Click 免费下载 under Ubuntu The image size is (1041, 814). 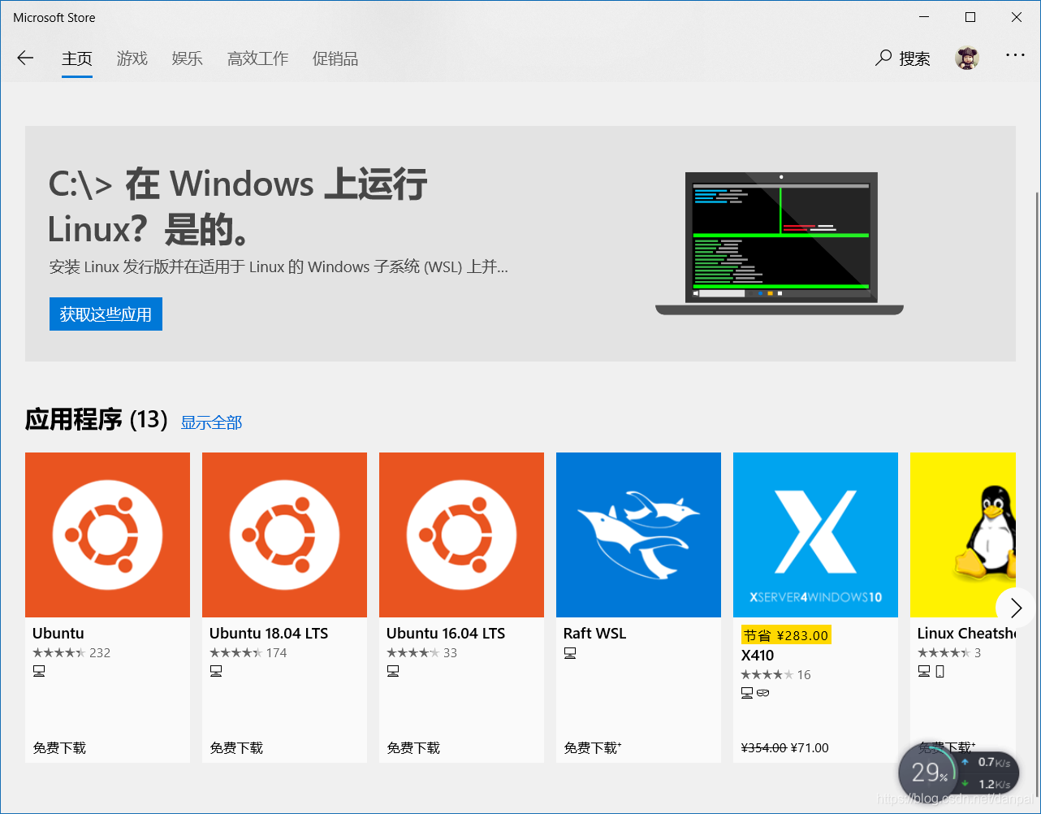[59, 748]
